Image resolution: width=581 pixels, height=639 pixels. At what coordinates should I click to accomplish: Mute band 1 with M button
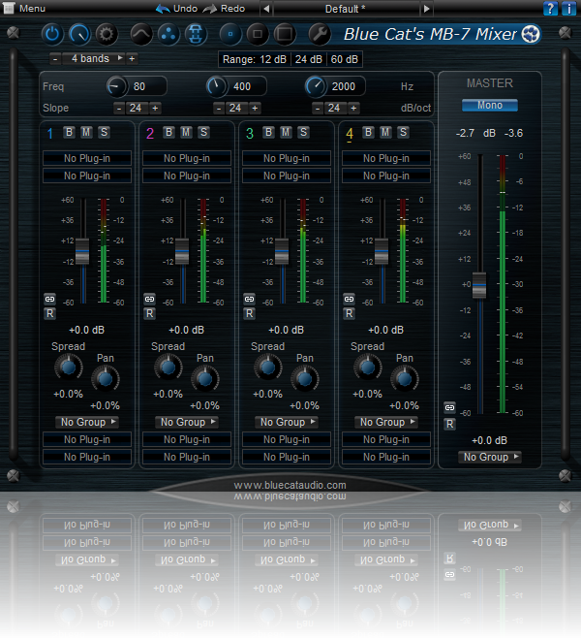click(x=86, y=132)
